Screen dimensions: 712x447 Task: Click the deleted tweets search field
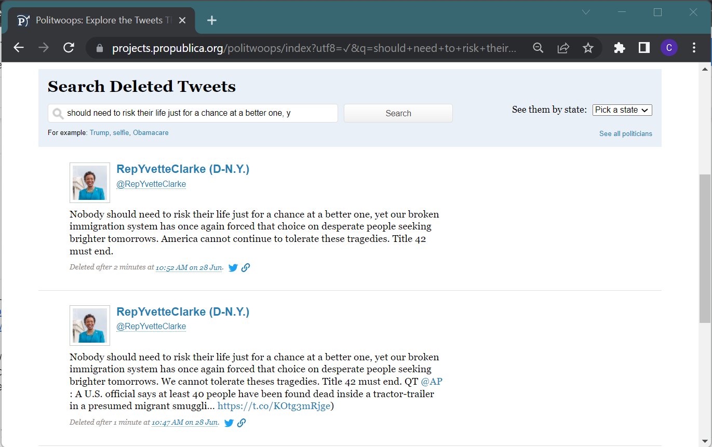pyautogui.click(x=193, y=113)
